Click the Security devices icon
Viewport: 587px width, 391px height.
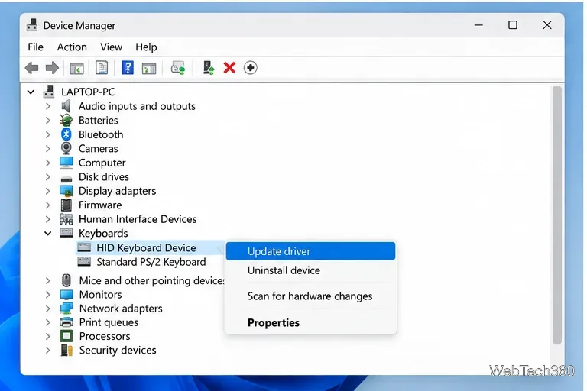pos(66,351)
